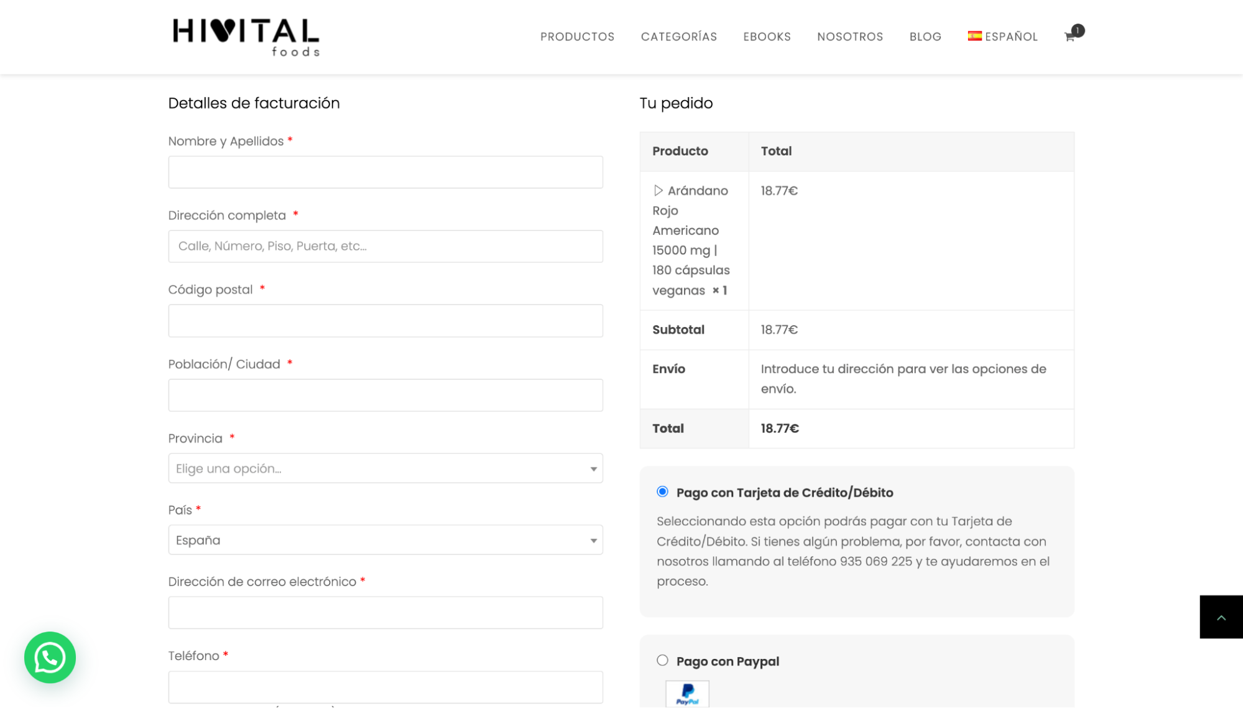The image size is (1243, 708).
Task: Open the Nosotros page
Action: point(850,37)
